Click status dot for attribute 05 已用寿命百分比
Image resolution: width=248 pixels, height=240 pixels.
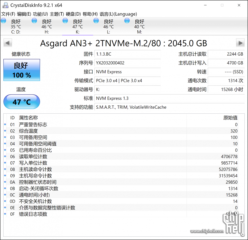point(5,150)
